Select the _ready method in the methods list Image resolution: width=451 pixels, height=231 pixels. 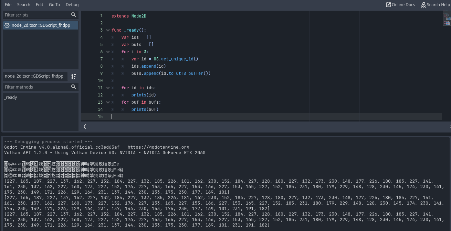pyautogui.click(x=11, y=97)
